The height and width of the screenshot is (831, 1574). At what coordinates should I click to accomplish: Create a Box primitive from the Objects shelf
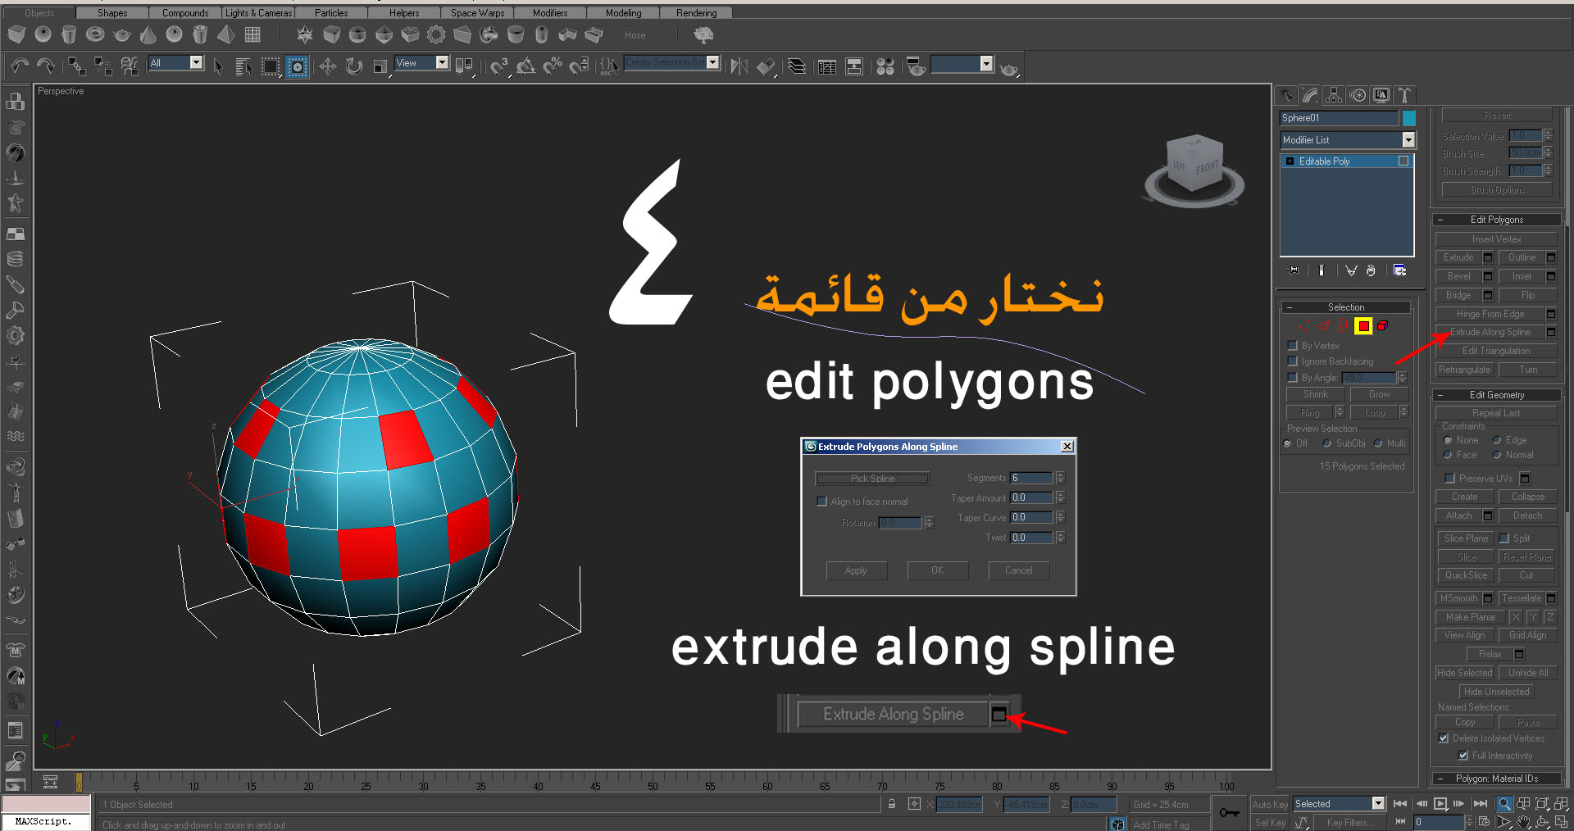[x=16, y=35]
